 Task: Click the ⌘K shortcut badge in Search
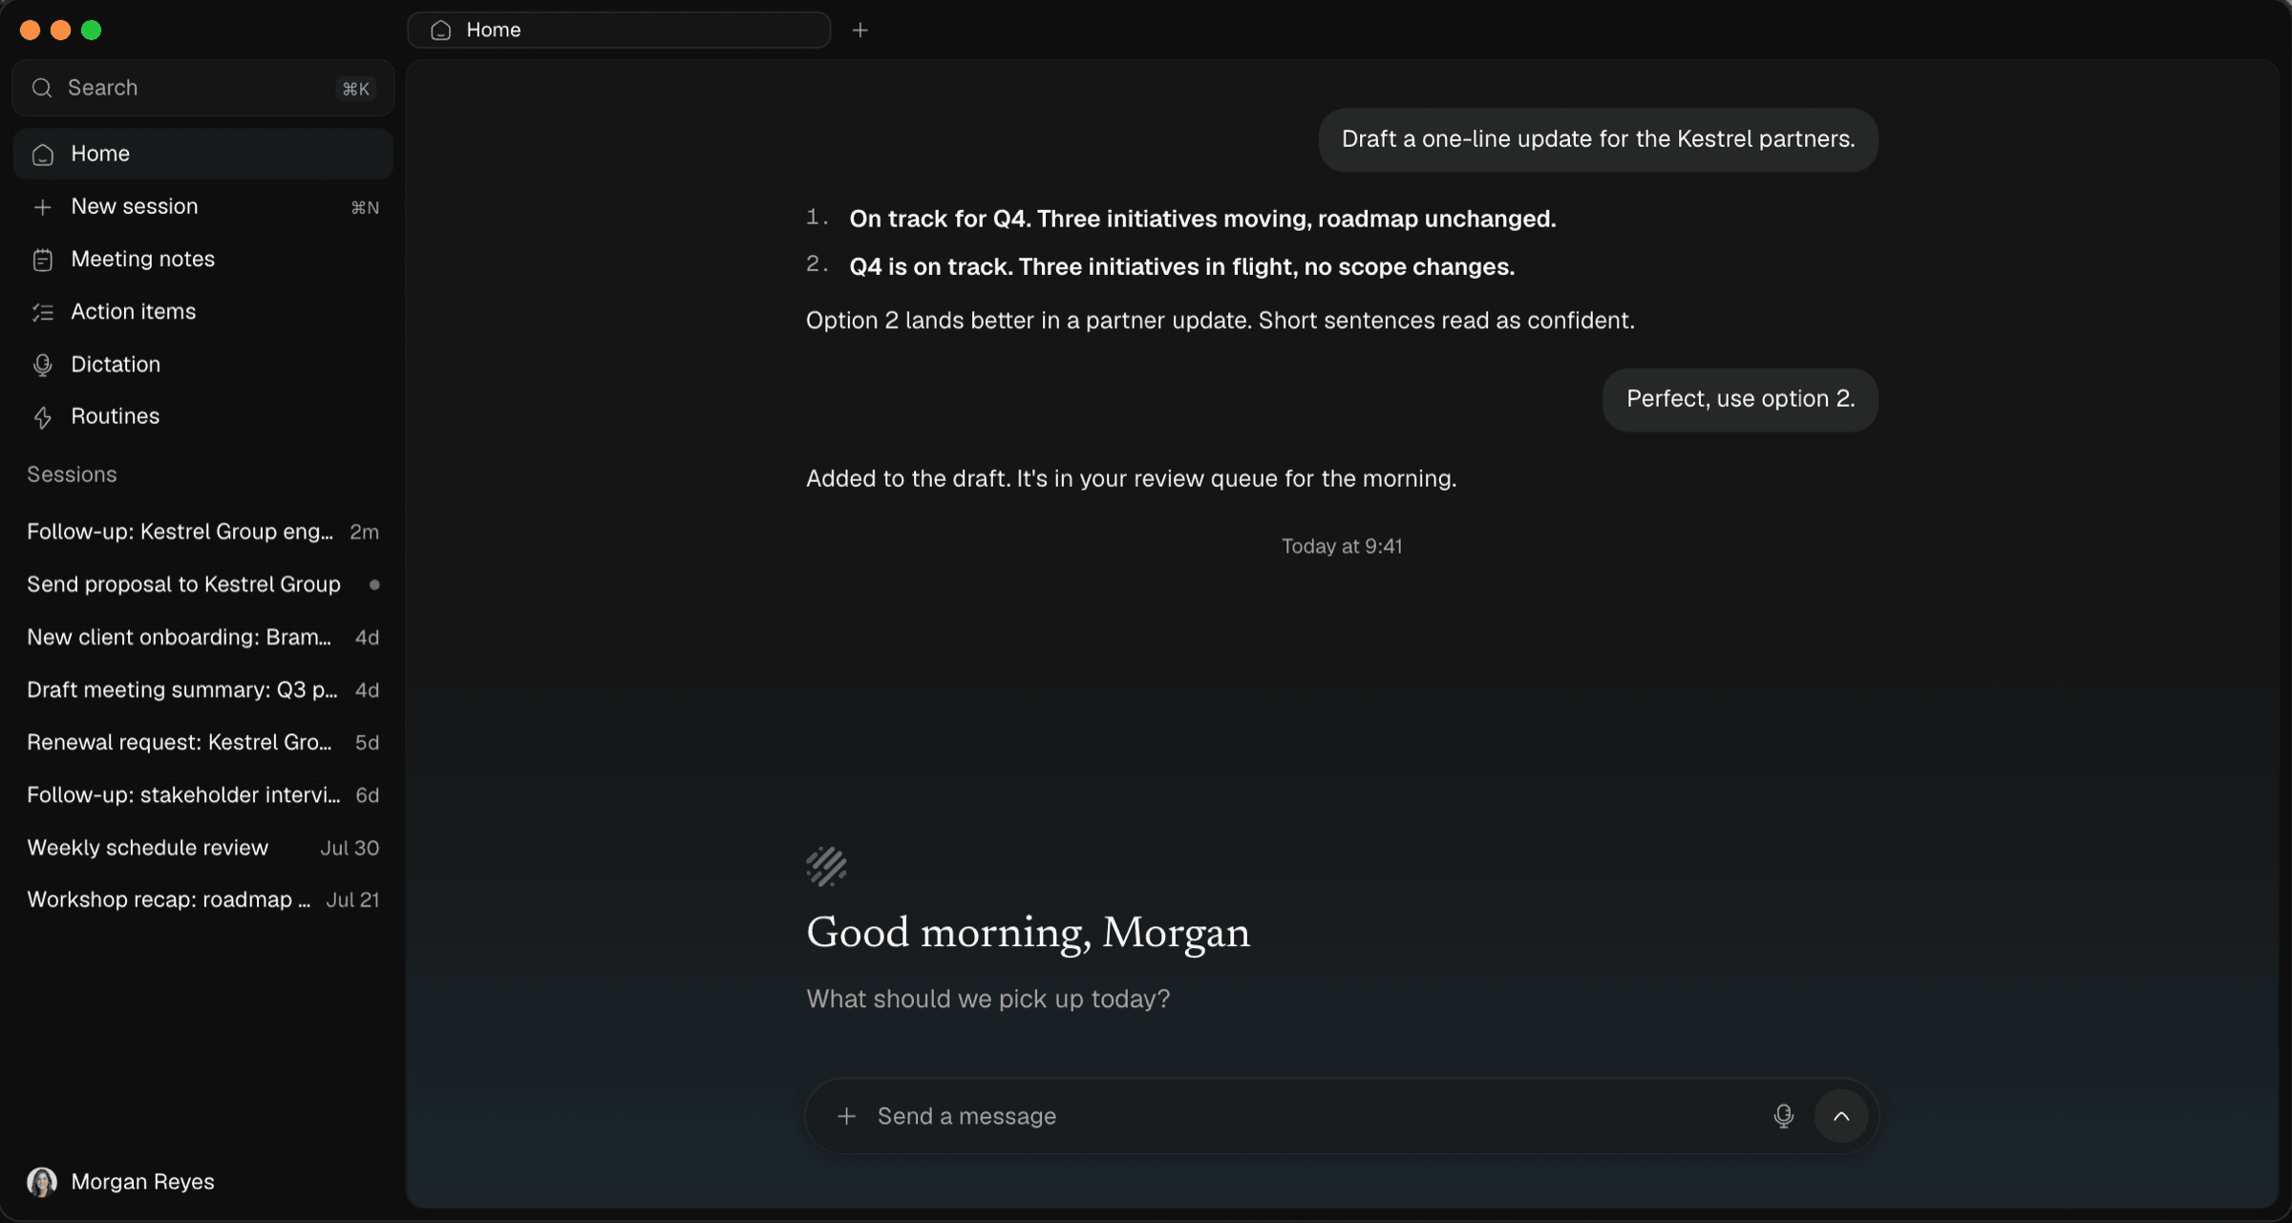click(355, 89)
